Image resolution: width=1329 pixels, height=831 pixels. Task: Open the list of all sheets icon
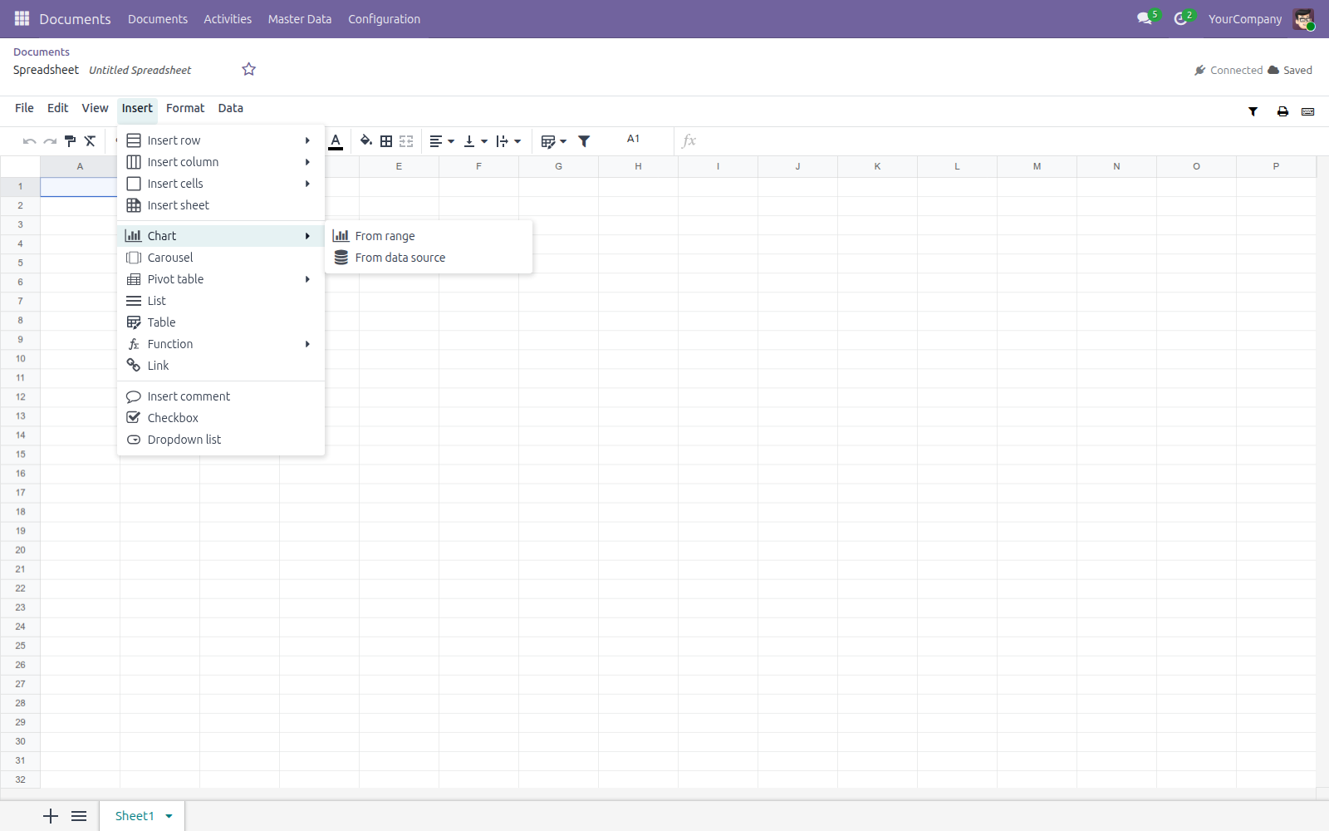(x=79, y=816)
